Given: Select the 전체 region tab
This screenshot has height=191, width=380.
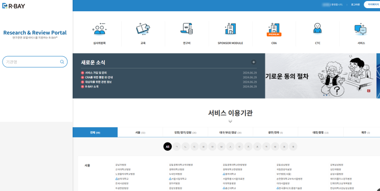Looking at the screenshot, I should 95,132.
